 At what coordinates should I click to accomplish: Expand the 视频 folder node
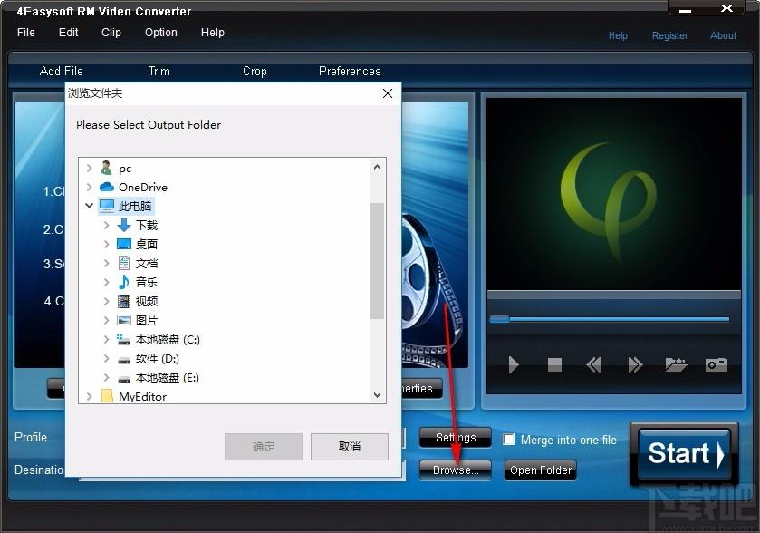(x=107, y=301)
